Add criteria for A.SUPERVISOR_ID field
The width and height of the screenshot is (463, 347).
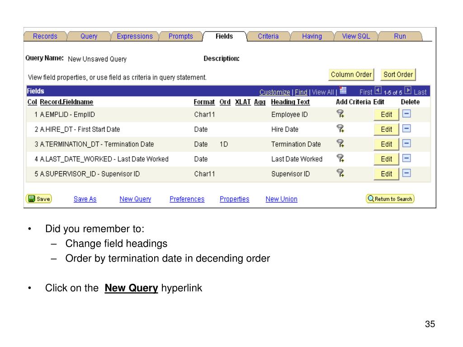[x=340, y=173]
